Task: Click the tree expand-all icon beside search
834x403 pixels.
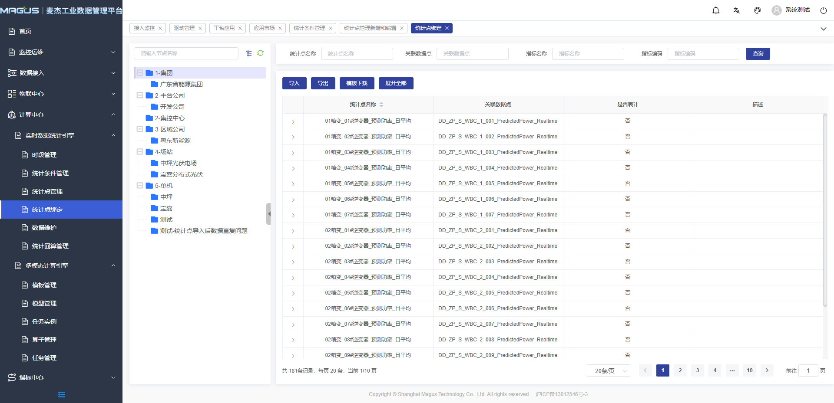Action: [x=249, y=53]
